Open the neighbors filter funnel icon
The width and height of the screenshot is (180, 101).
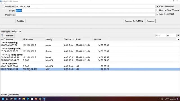[x=2, y=36]
